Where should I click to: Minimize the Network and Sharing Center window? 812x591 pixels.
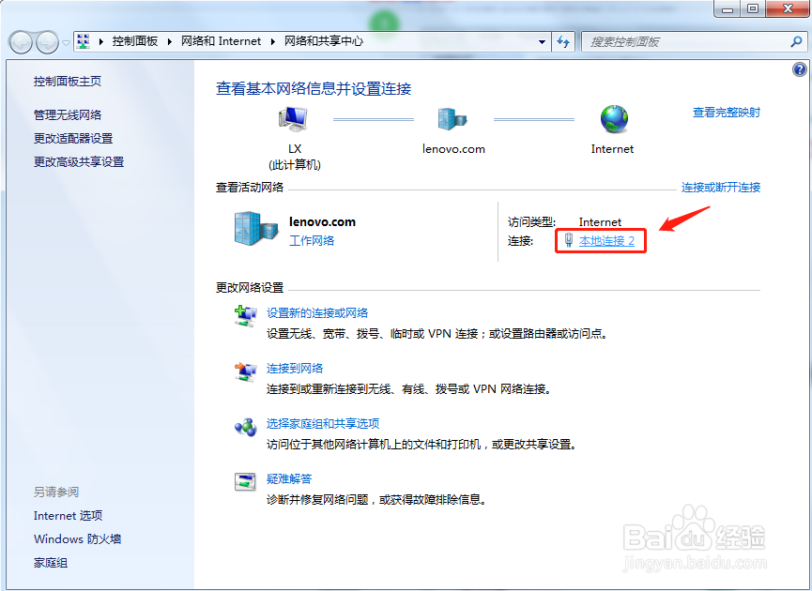click(728, 8)
